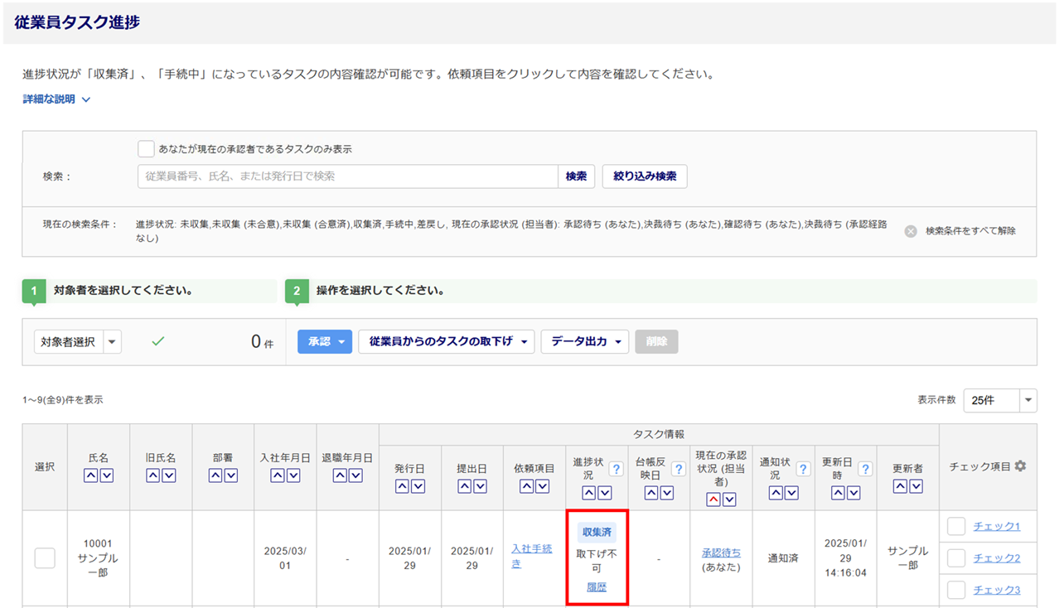The width and height of the screenshot is (1059, 608).
Task: Open the データ出力 menu
Action: coord(584,341)
